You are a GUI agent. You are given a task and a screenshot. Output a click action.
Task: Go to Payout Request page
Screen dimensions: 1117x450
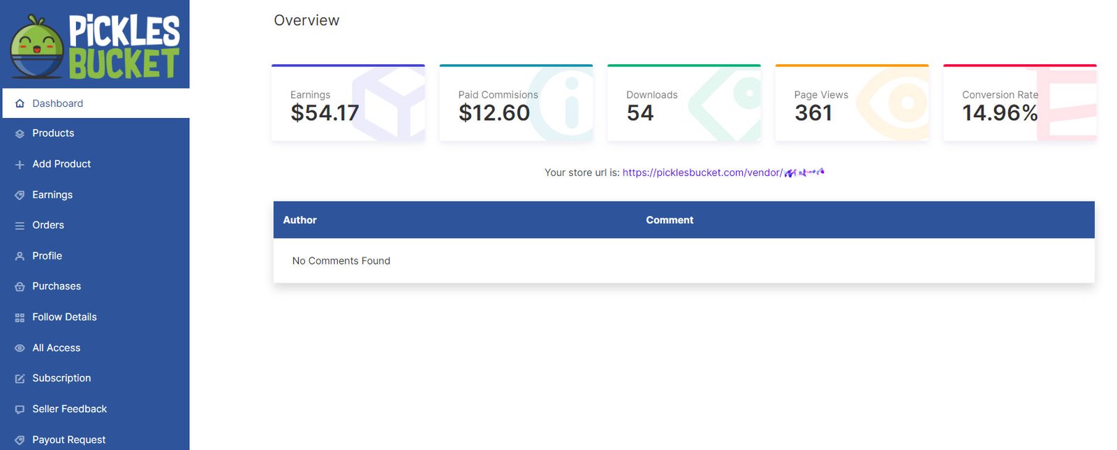pos(68,440)
